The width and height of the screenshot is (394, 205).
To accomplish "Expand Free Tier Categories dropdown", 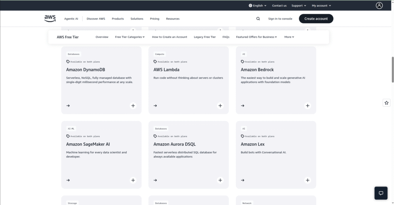I will click(x=130, y=37).
